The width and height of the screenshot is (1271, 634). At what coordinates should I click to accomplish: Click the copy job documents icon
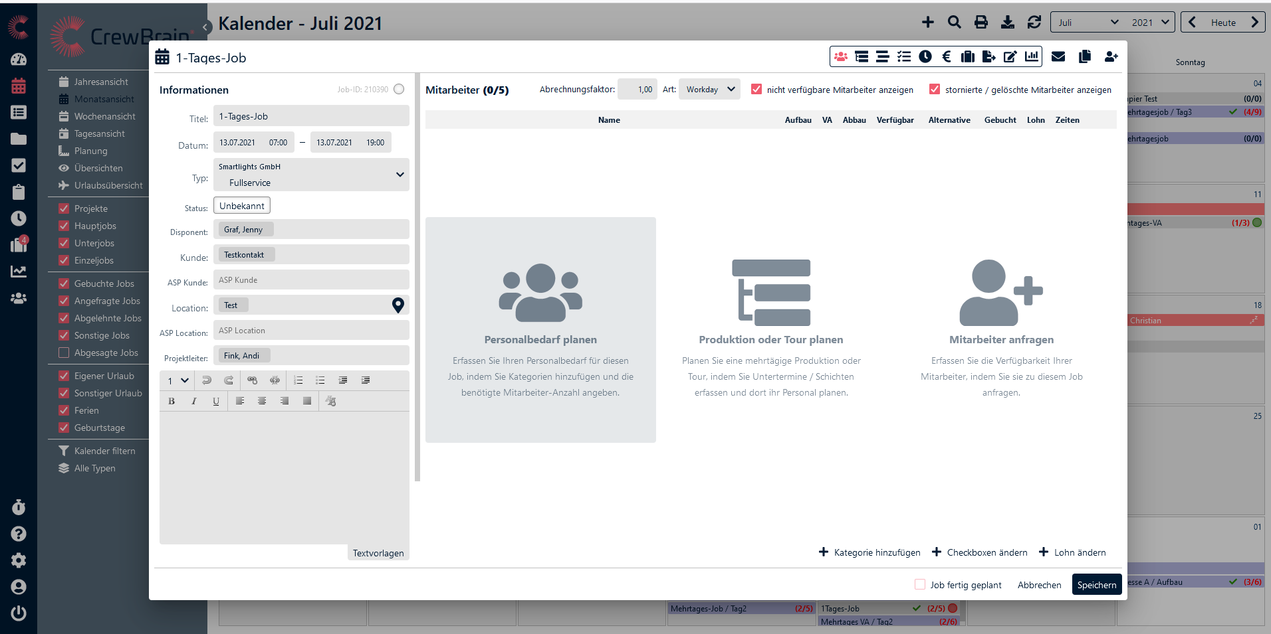pos(1085,57)
